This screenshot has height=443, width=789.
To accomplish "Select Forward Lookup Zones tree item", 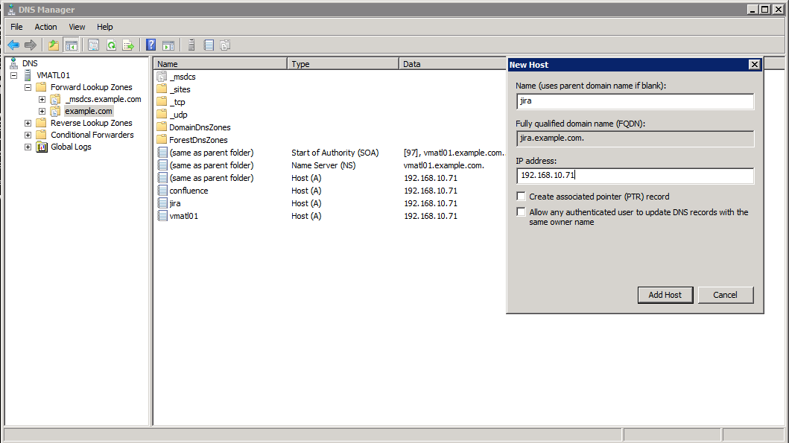I will pyautogui.click(x=92, y=87).
